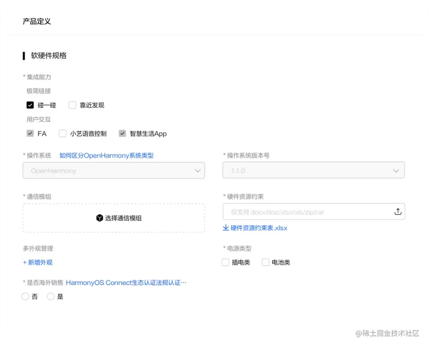
Task: Open the OpenHarmony operating system dropdown
Action: point(114,171)
